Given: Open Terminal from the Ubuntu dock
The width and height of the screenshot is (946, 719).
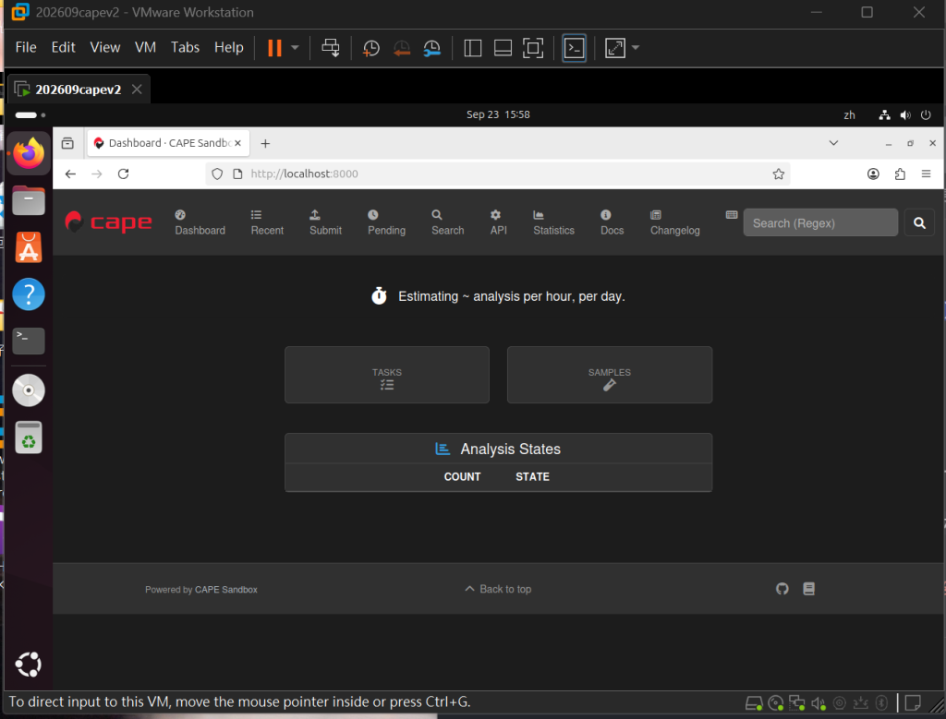Looking at the screenshot, I should (x=29, y=342).
